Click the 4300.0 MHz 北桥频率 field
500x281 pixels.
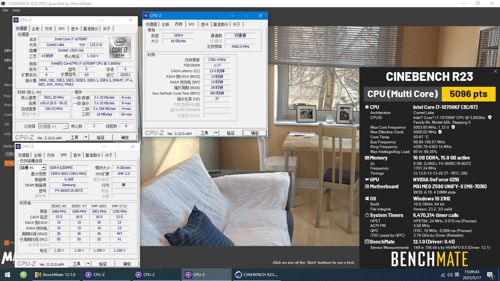240,47
